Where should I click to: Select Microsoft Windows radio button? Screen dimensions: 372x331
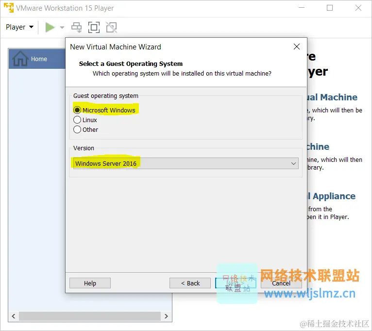[77, 110]
